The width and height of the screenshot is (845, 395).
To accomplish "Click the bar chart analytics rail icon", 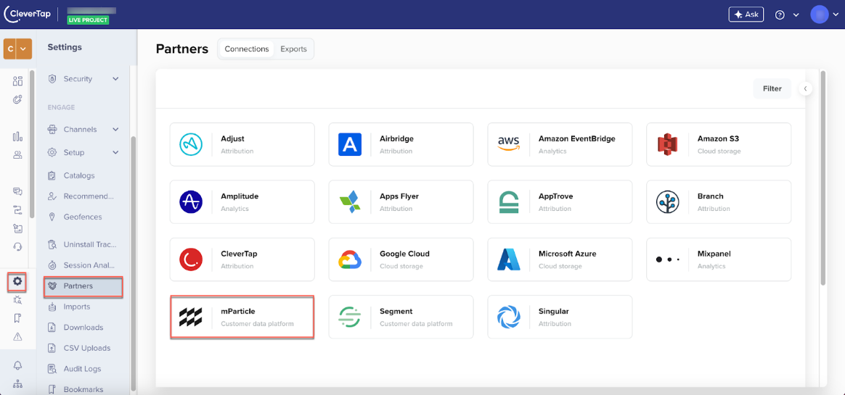I will [x=17, y=137].
